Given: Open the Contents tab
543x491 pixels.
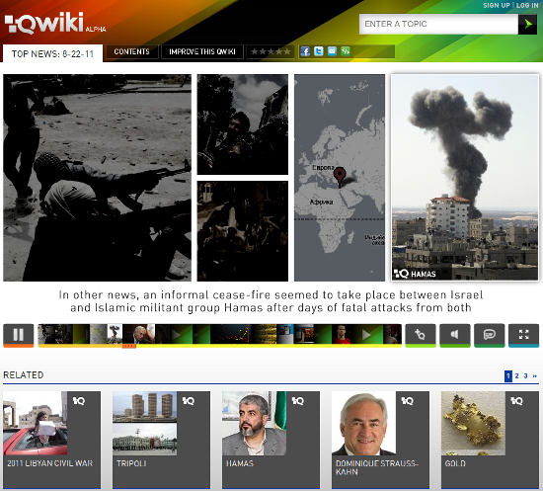Looking at the screenshot, I should [x=131, y=51].
